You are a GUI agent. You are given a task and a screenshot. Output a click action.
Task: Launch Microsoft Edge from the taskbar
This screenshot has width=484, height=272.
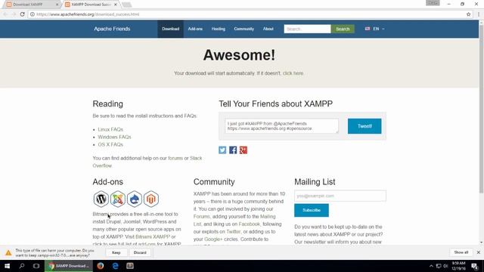[x=115, y=266]
